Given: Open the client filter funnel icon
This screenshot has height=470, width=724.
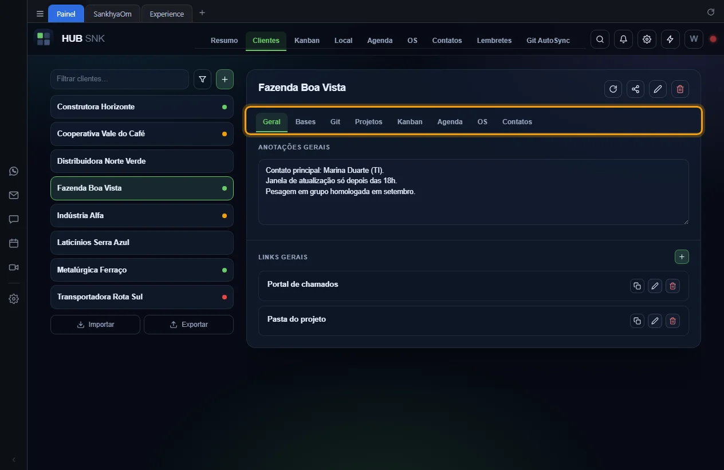Looking at the screenshot, I should click(x=202, y=80).
